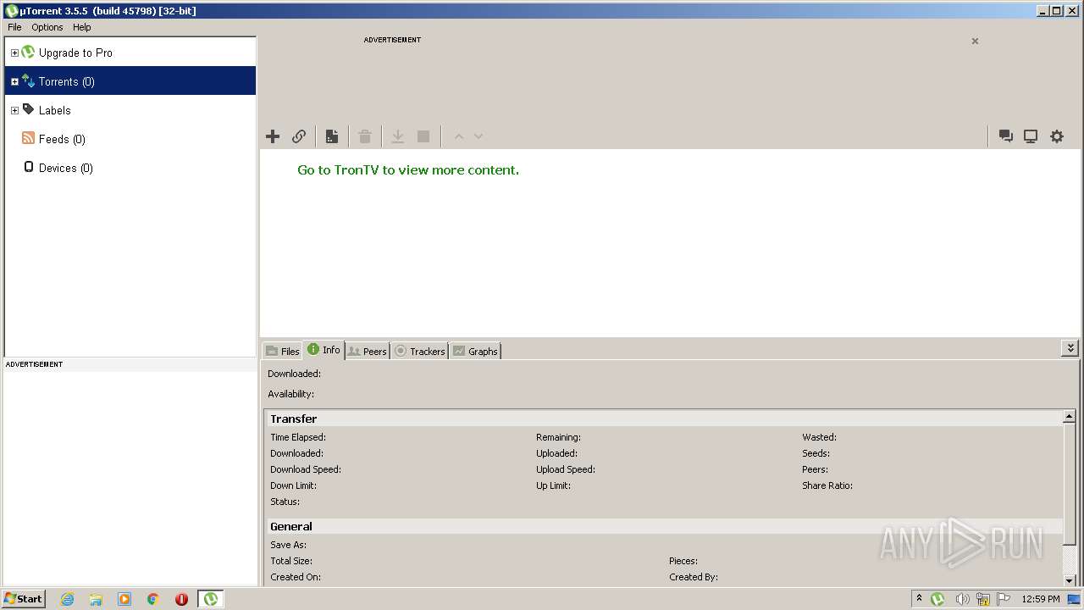Viewport: 1084px width, 610px height.
Task: Click the Save As label
Action: (x=289, y=545)
